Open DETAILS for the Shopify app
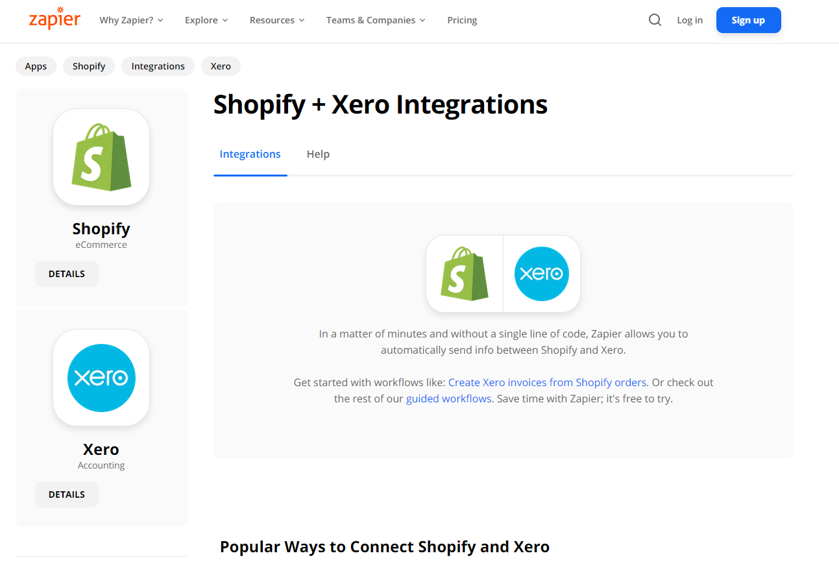Viewport: 839px width, 573px height. point(67,274)
